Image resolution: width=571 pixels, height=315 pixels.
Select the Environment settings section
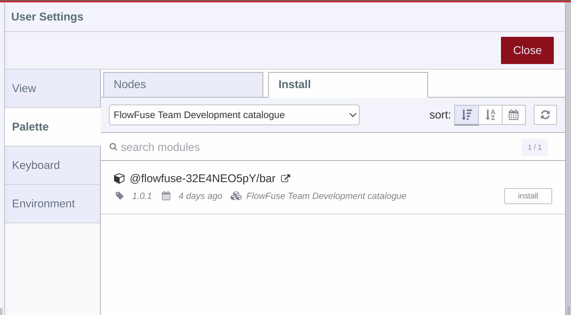[x=44, y=204]
